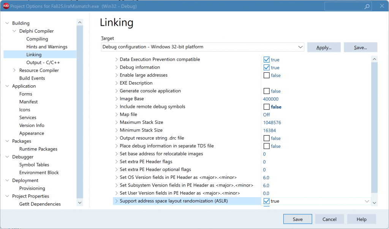Open Environment Block page
This screenshot has width=389, height=229.
pyautogui.click(x=39, y=173)
